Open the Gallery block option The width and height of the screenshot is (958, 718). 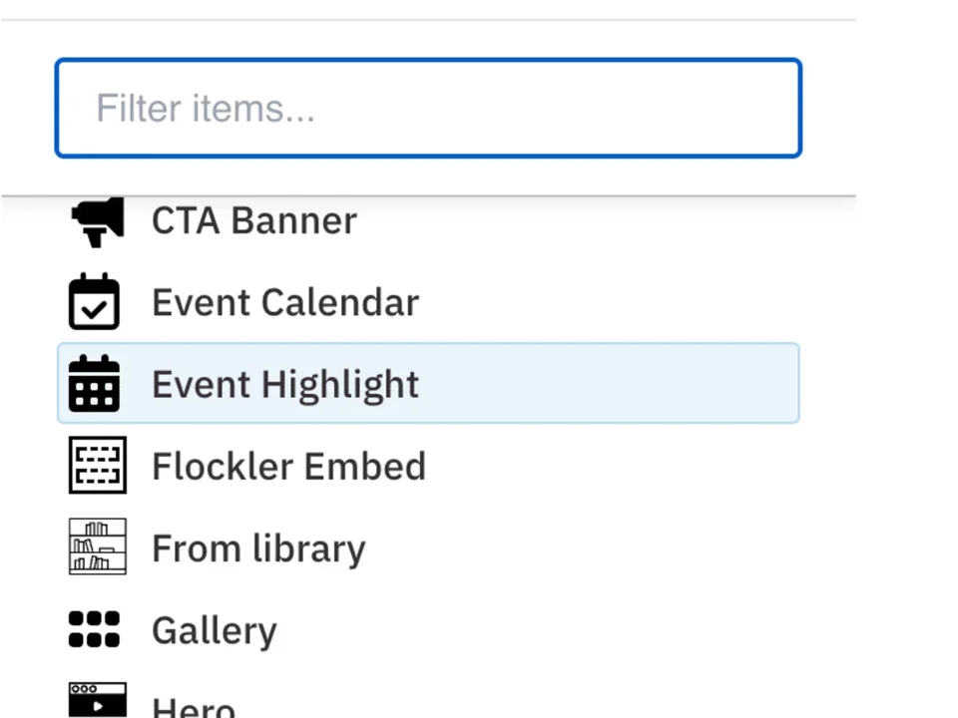click(214, 629)
